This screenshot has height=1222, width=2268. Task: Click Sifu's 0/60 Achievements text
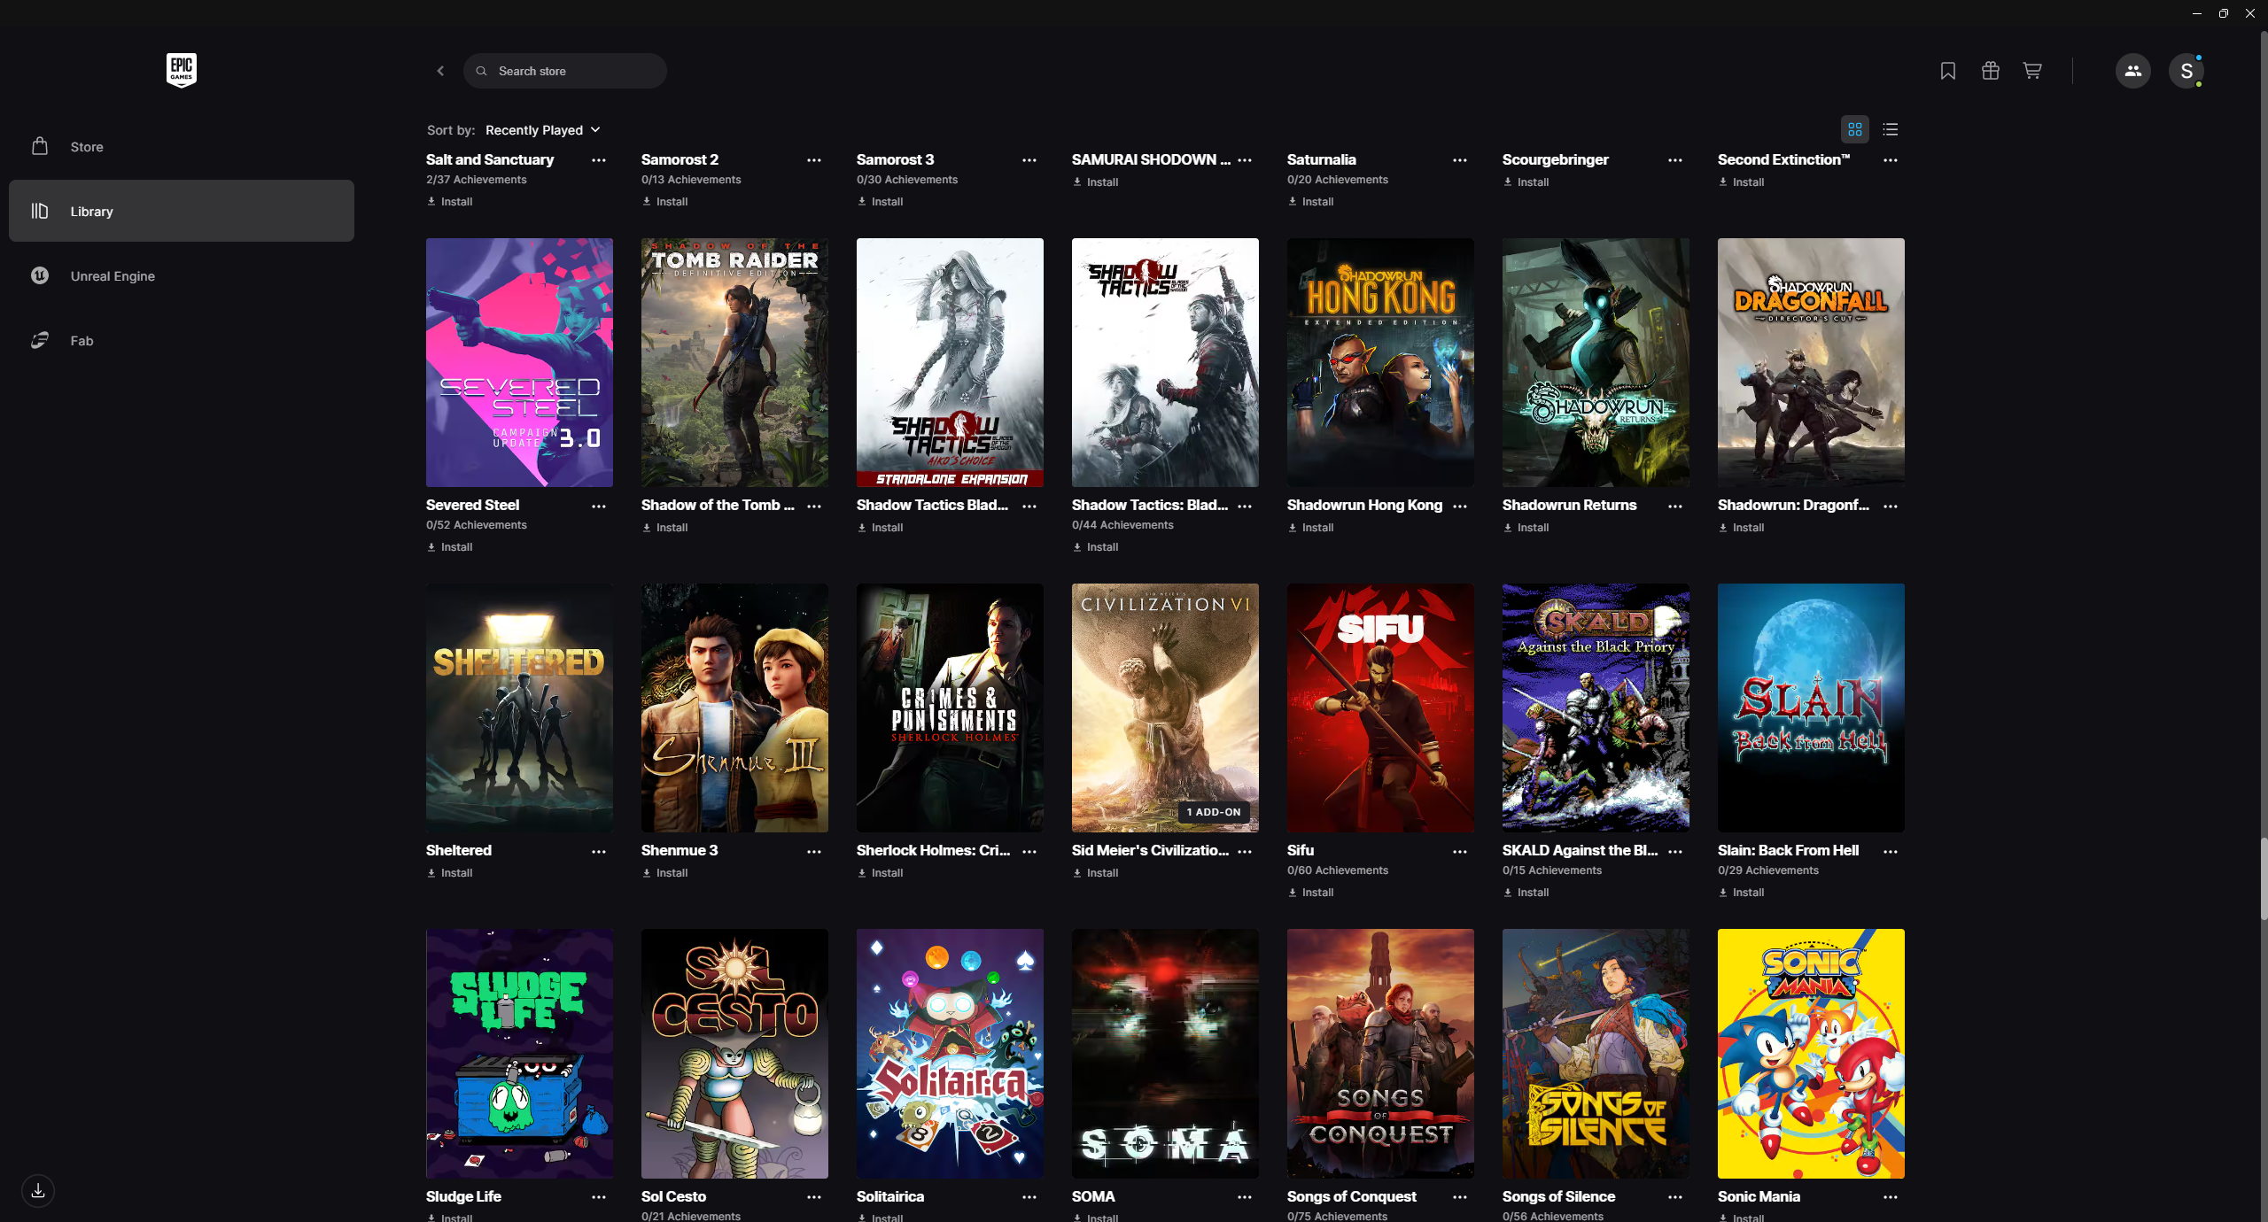click(x=1338, y=870)
